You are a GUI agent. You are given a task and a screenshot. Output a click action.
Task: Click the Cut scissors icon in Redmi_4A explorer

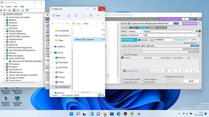tap(69, 16)
